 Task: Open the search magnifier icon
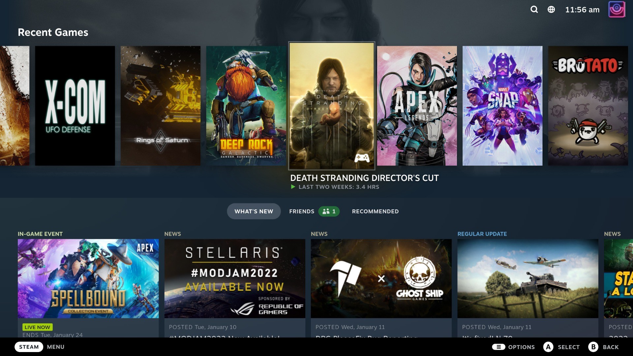click(x=534, y=10)
